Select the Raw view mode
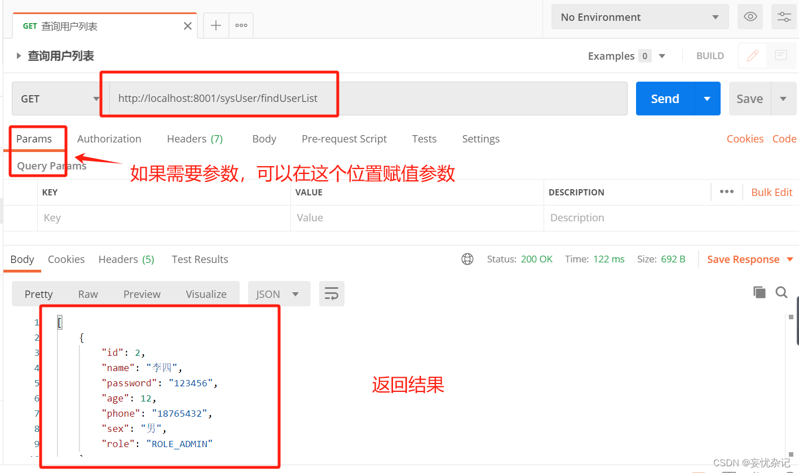The image size is (799, 473). coord(88,294)
